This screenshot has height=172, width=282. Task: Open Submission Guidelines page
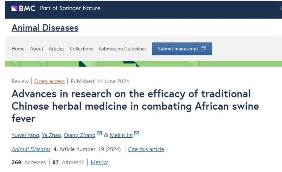122,49
